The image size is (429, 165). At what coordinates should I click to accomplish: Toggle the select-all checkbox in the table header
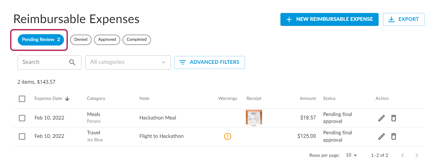click(22, 99)
